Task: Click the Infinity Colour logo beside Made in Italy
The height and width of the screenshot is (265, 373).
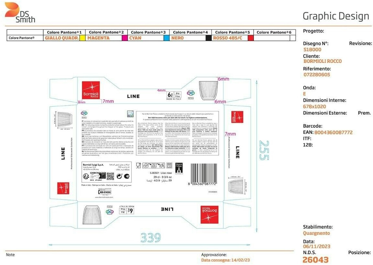Action: [191, 94]
